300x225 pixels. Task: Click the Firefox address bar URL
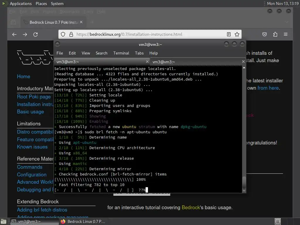(x=129, y=34)
